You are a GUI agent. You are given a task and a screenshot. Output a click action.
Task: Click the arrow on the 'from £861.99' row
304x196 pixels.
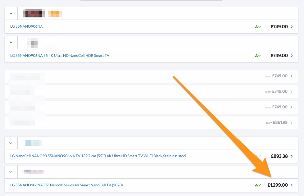coord(291,123)
